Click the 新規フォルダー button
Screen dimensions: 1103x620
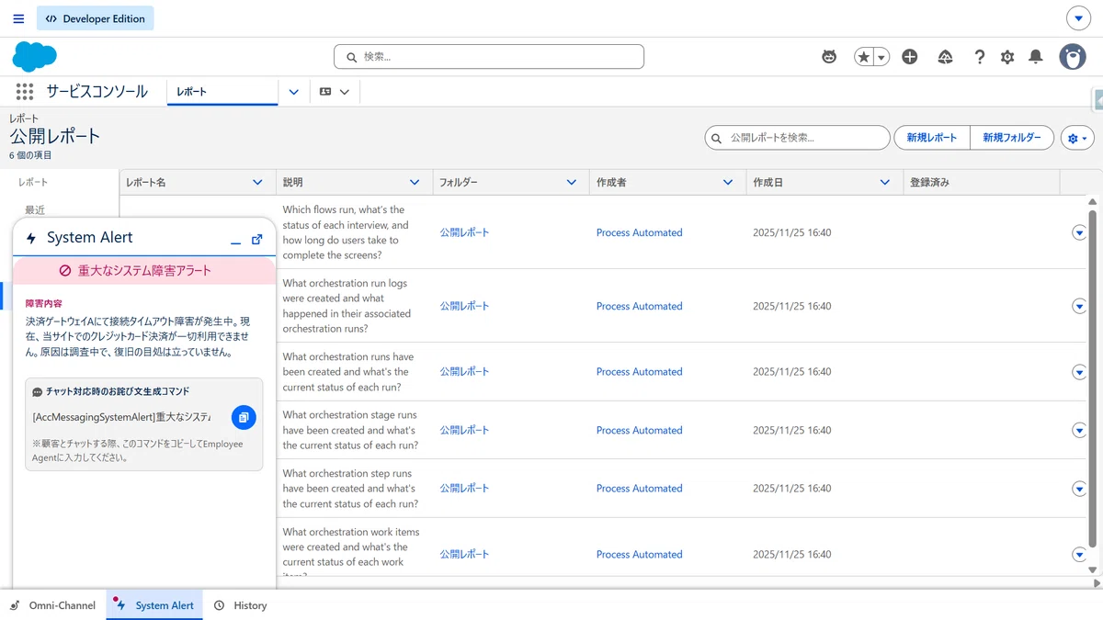point(1011,138)
